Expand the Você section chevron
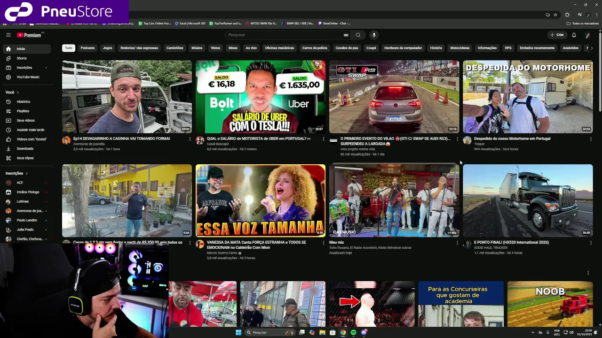This screenshot has height=338, width=602. pyautogui.click(x=18, y=92)
